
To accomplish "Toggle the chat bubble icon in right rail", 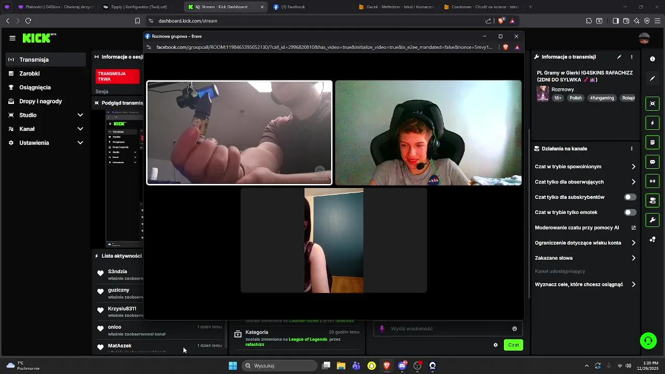I will click(x=653, y=162).
